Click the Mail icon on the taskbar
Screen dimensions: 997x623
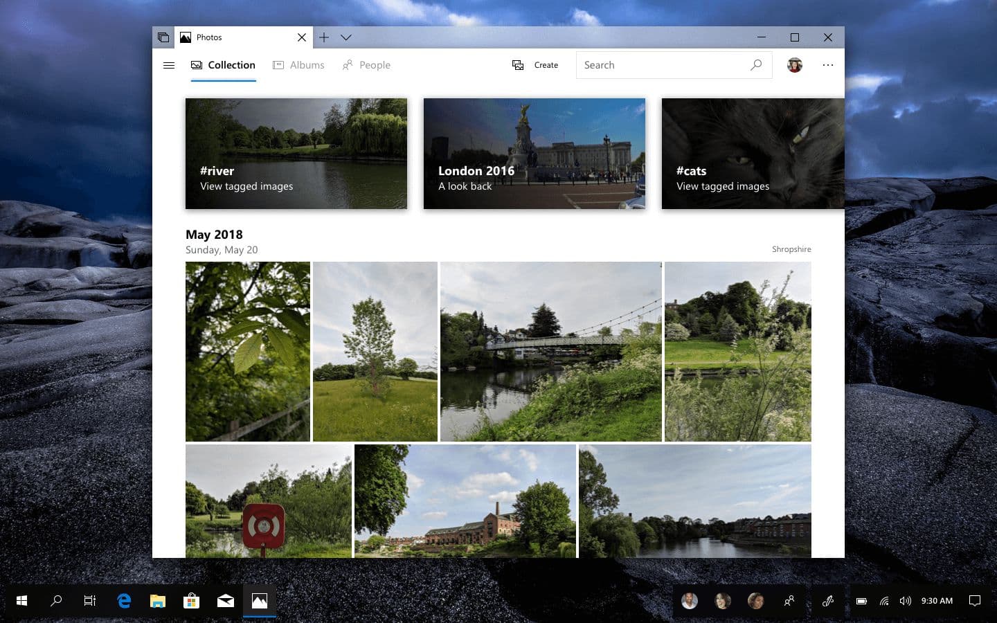(225, 601)
